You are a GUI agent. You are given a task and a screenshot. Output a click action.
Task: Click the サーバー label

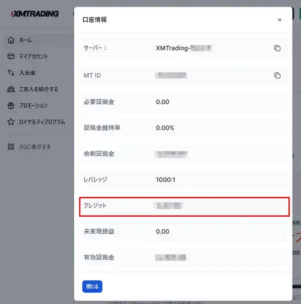tap(95, 48)
